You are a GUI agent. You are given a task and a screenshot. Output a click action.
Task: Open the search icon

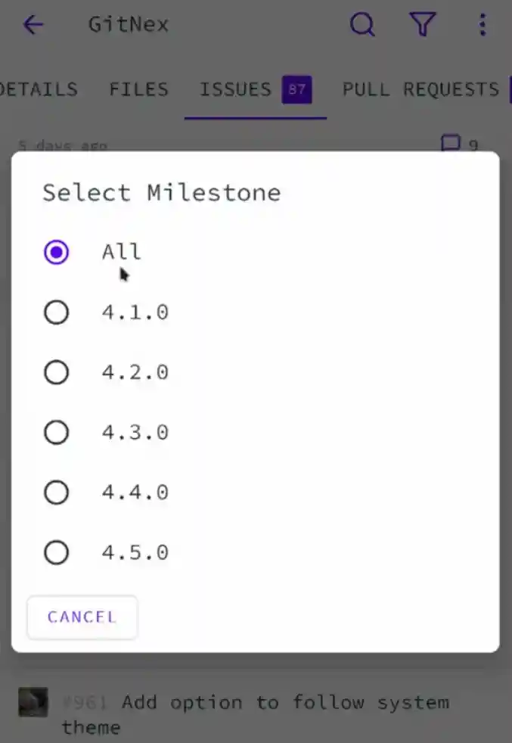362,25
